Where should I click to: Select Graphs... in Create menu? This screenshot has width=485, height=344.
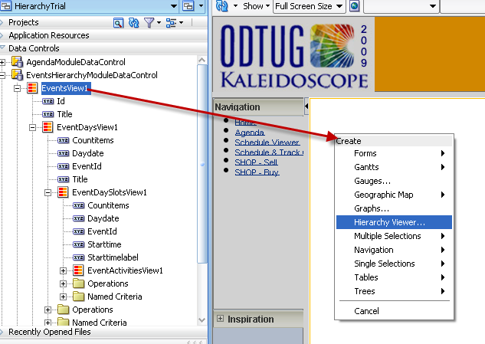(394, 208)
